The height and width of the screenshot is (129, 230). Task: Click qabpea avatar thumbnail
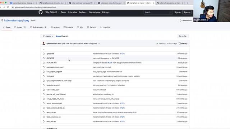[x=43, y=43]
